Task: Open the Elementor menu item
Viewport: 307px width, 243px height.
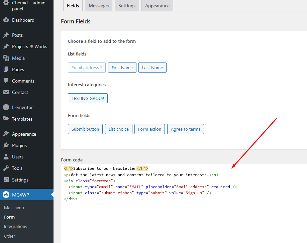Action: [x=22, y=107]
